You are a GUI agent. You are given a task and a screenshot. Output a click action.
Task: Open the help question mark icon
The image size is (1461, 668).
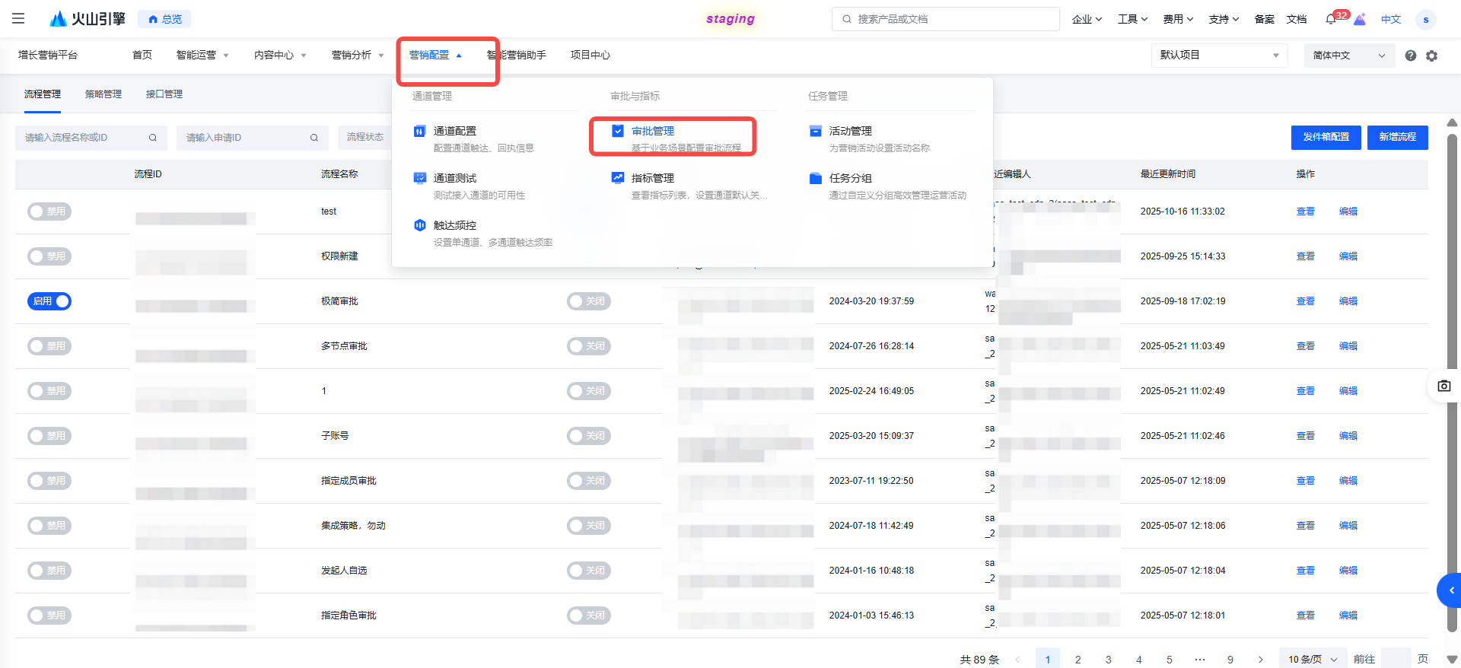[1411, 56]
